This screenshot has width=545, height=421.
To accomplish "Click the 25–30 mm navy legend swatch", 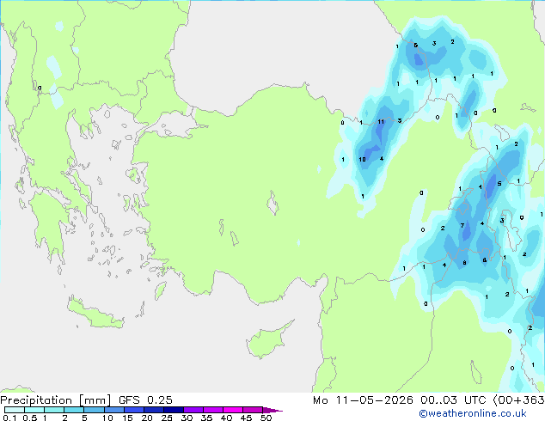I will coord(173,410).
